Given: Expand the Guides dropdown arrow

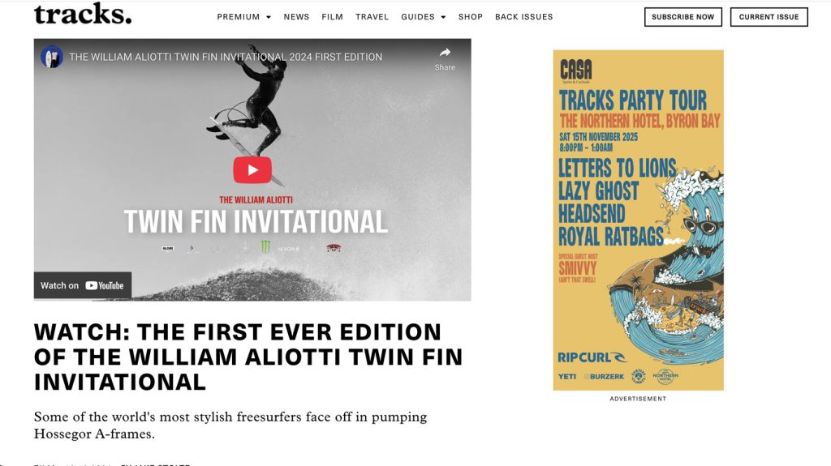Looking at the screenshot, I should tap(443, 17).
